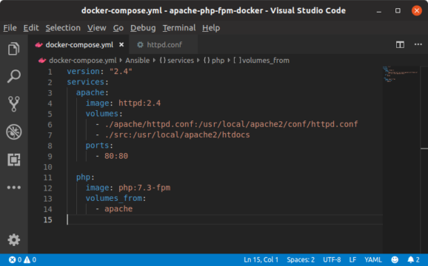428x266 pixels.
Task: Open the Explorer view in activity bar
Action: [13, 49]
